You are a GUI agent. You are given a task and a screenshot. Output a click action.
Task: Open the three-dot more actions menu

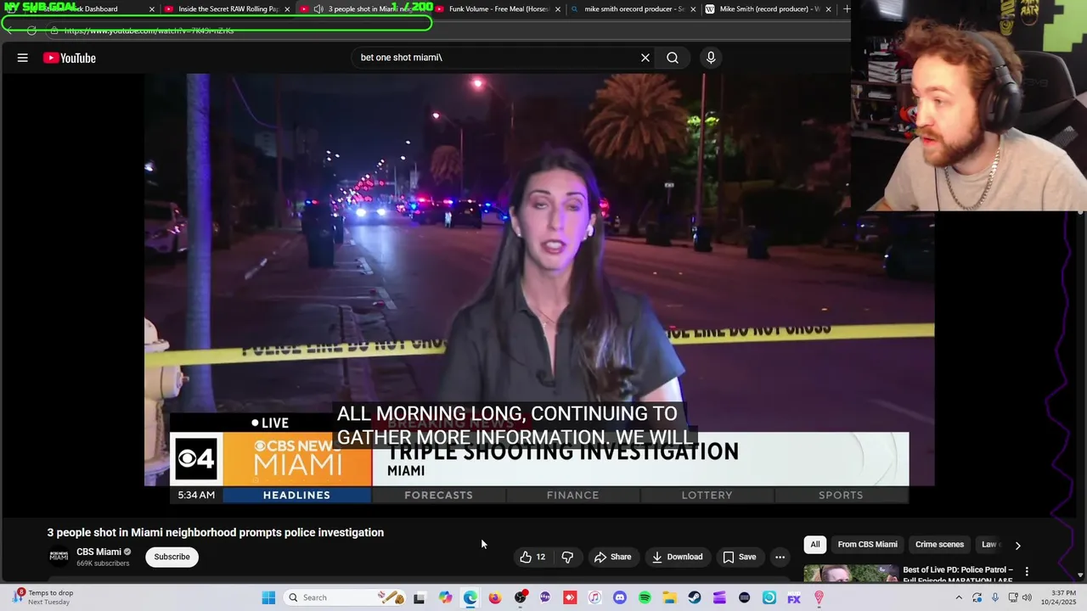780,557
